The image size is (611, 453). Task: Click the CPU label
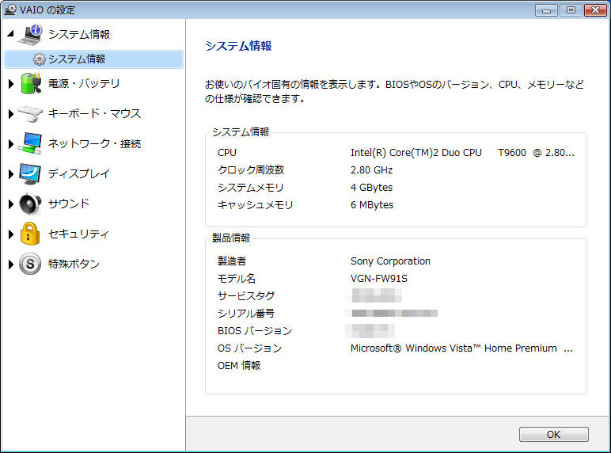(x=227, y=153)
